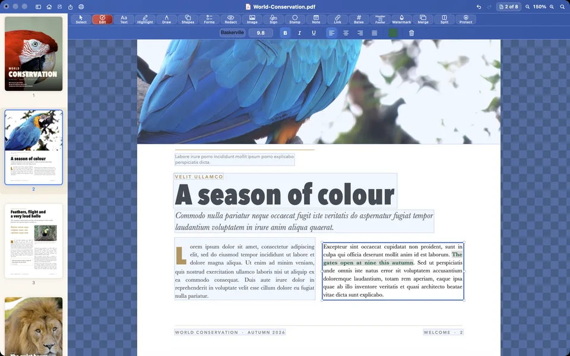Insert an Image from the toolbar
570x356 pixels.
252,20
